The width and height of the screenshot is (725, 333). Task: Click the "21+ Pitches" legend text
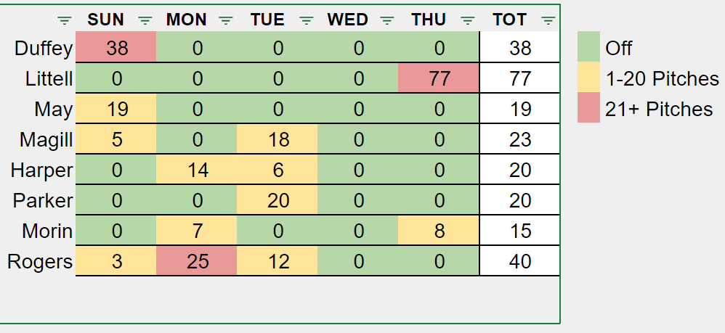[659, 109]
